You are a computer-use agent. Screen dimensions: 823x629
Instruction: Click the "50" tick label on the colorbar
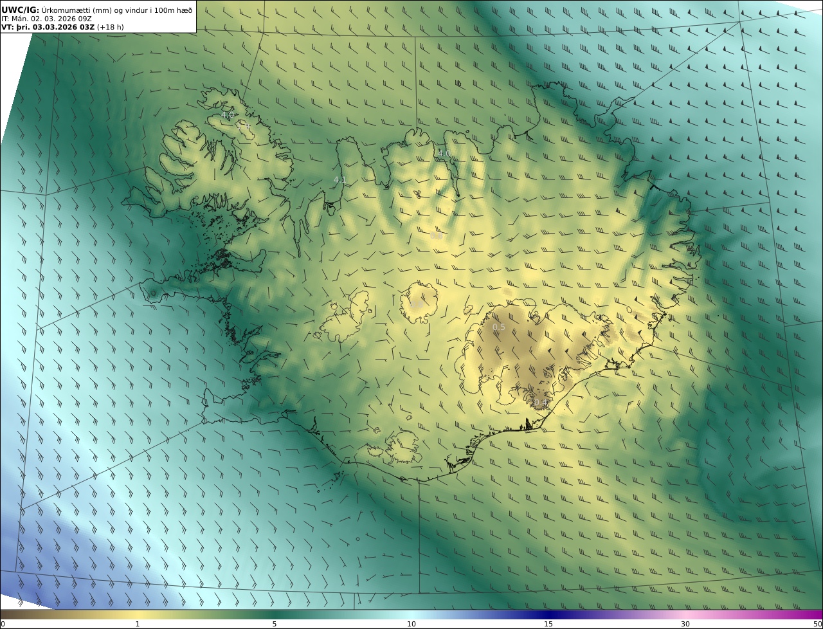[x=818, y=624]
